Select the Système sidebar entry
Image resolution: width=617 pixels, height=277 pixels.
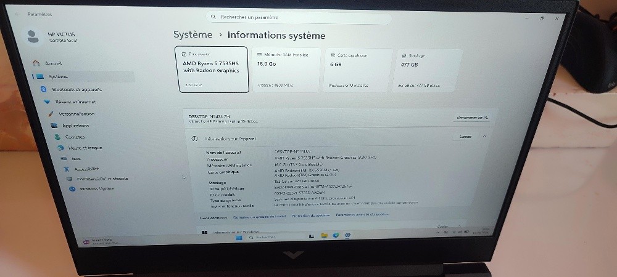coord(83,76)
